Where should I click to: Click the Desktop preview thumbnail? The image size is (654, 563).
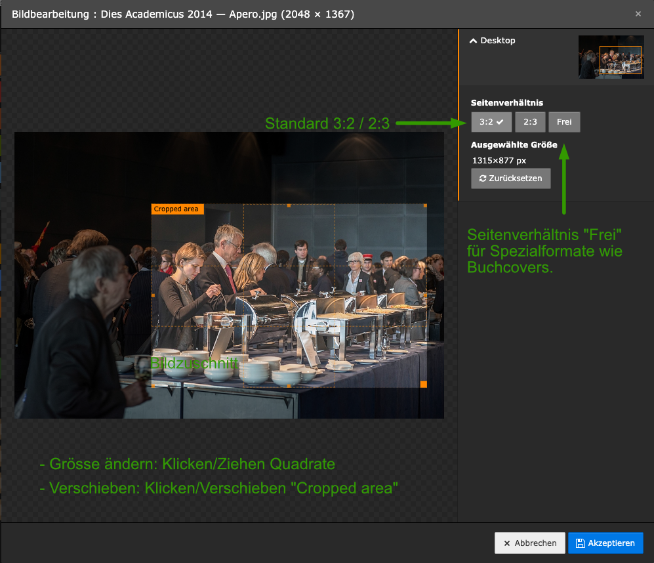click(611, 56)
